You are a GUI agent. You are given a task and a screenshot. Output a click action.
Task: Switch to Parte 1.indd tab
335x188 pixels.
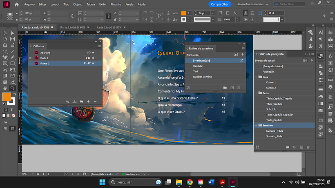click(73, 27)
